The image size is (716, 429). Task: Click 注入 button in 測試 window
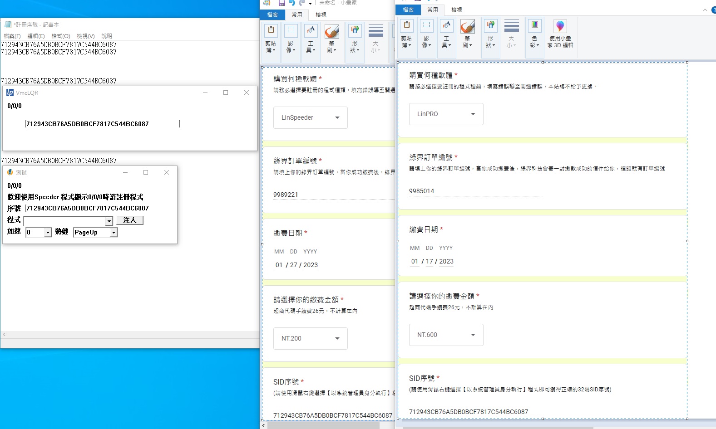pos(130,220)
